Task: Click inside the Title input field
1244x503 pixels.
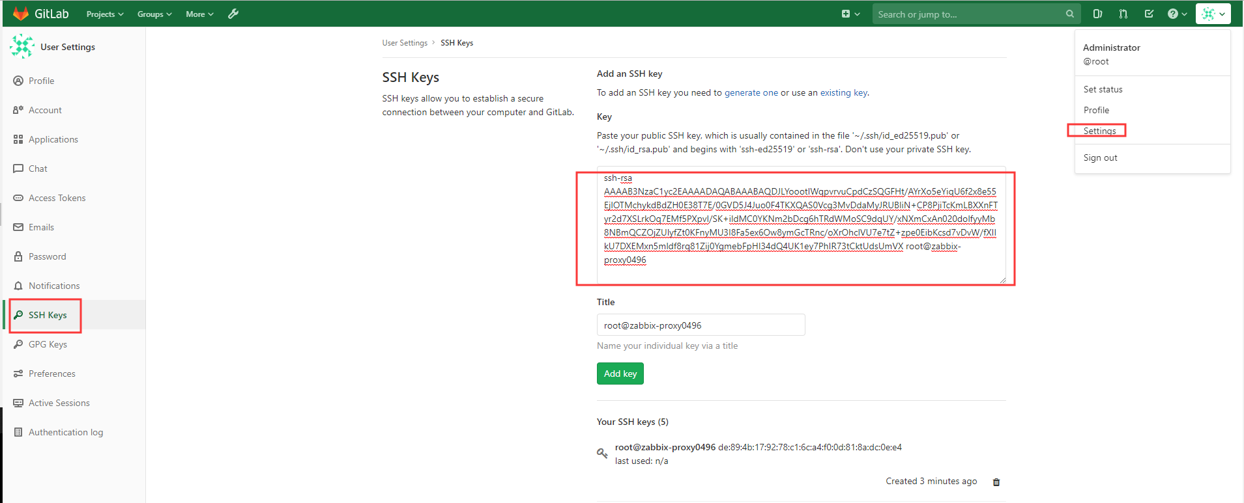Action: tap(701, 325)
